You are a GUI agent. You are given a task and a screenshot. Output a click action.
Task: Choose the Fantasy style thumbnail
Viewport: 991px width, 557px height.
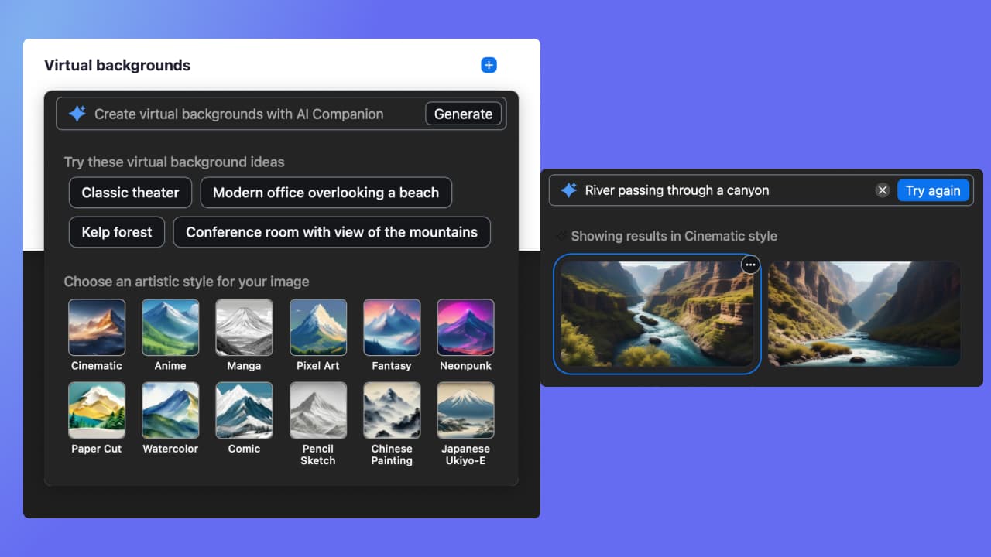click(392, 327)
